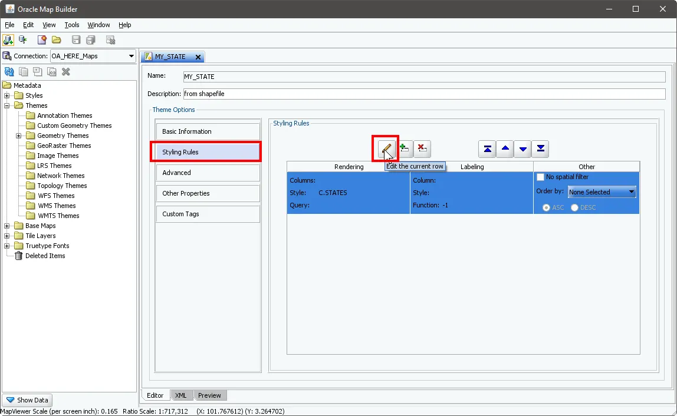Viewport: 677px width, 416px height.
Task: Move the rule to bottom with the barred down arrow
Action: point(541,149)
